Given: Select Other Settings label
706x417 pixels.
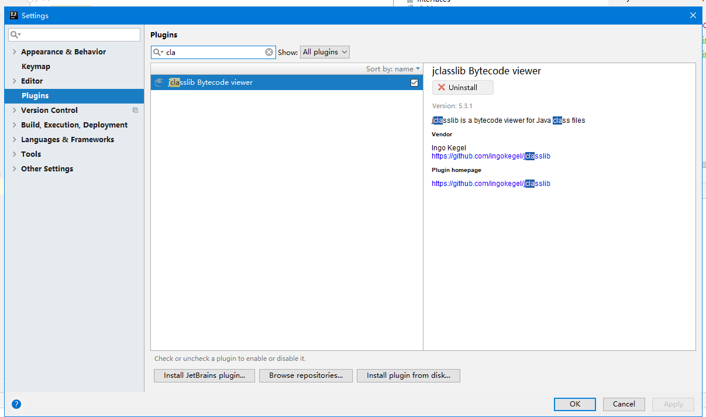Looking at the screenshot, I should point(47,169).
